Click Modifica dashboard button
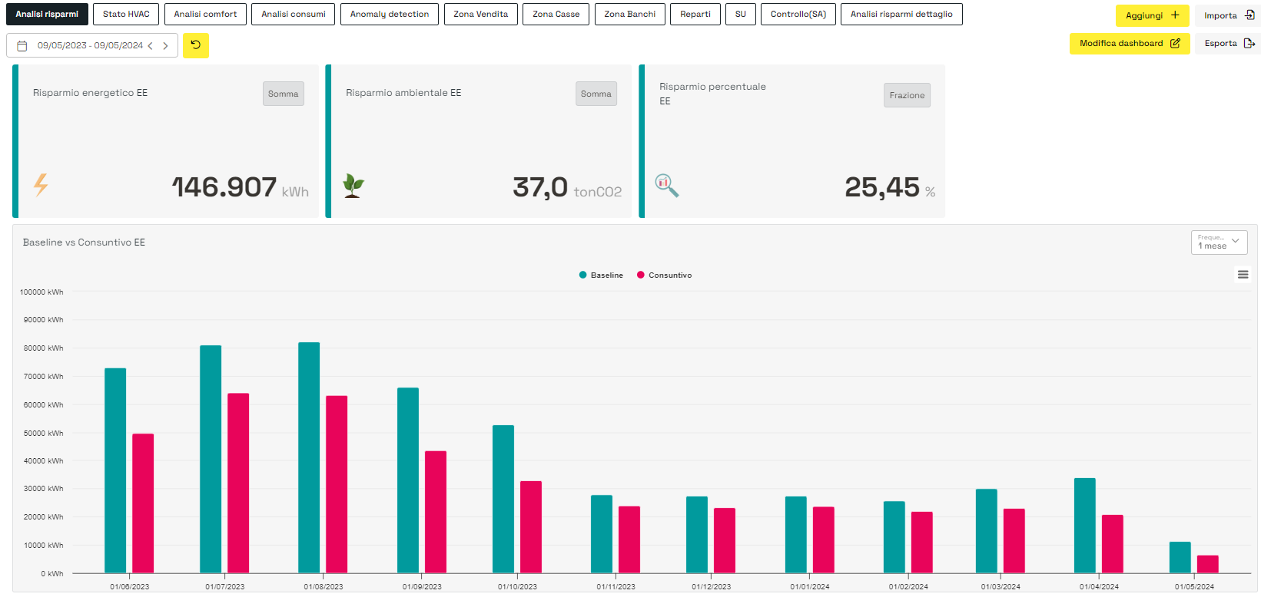Screen dimensions: 1261x597 1130,44
